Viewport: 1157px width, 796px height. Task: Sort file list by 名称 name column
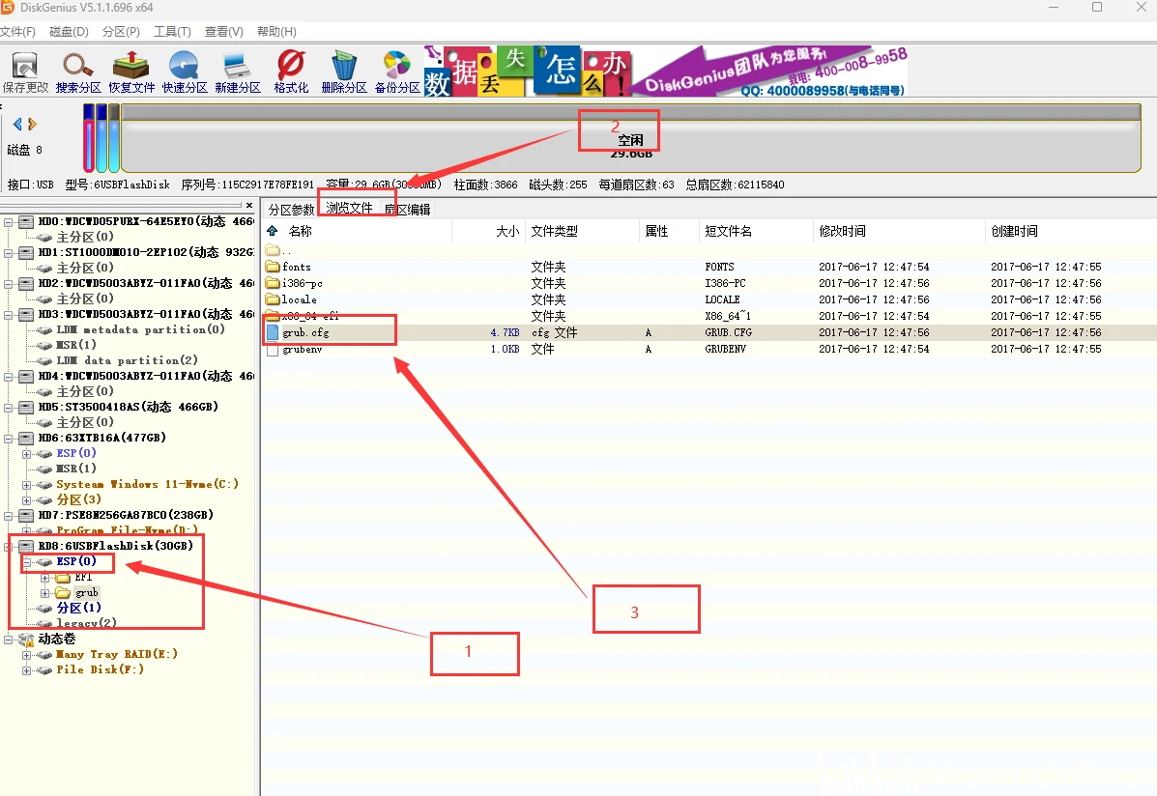[x=301, y=231]
